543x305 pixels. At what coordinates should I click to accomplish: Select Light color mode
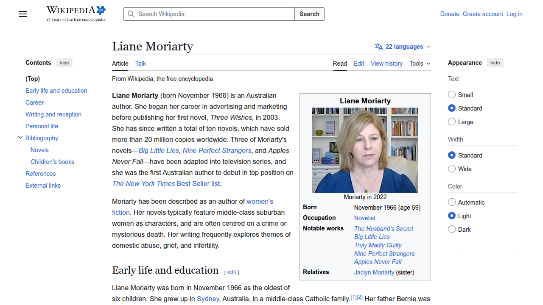(x=452, y=216)
